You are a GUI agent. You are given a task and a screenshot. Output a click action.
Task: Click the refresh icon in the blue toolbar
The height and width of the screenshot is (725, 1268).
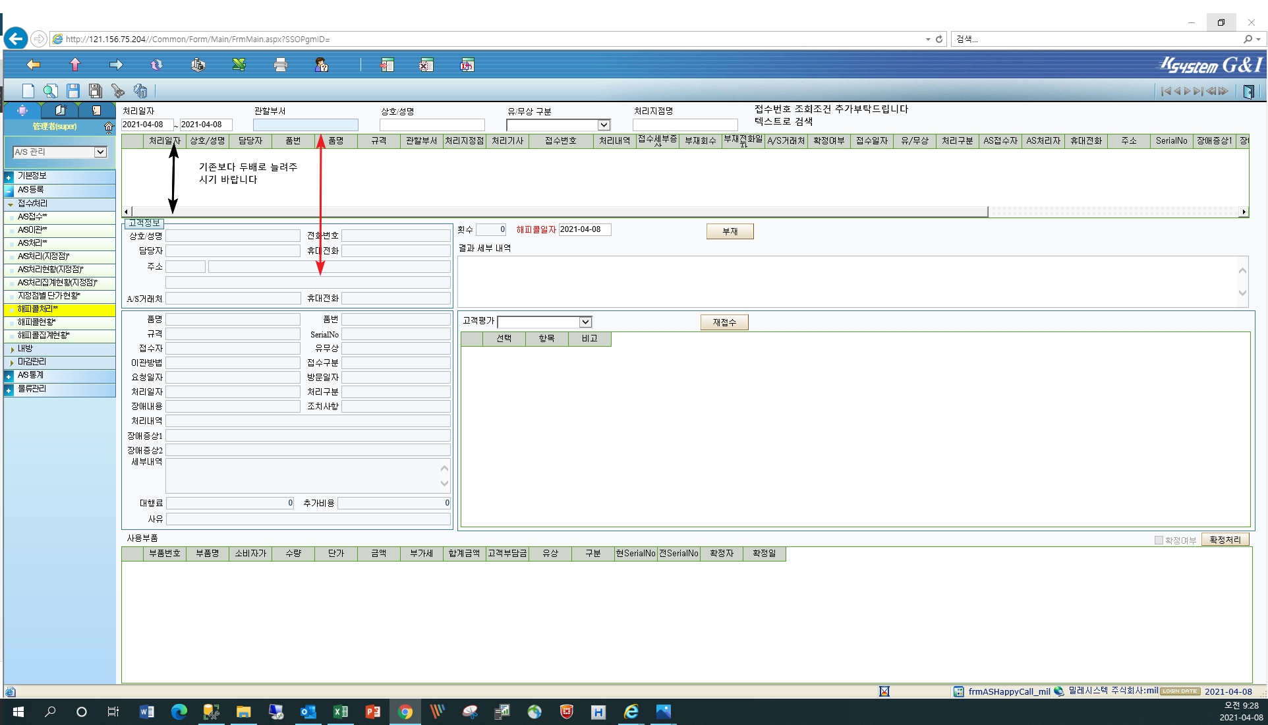coord(156,65)
